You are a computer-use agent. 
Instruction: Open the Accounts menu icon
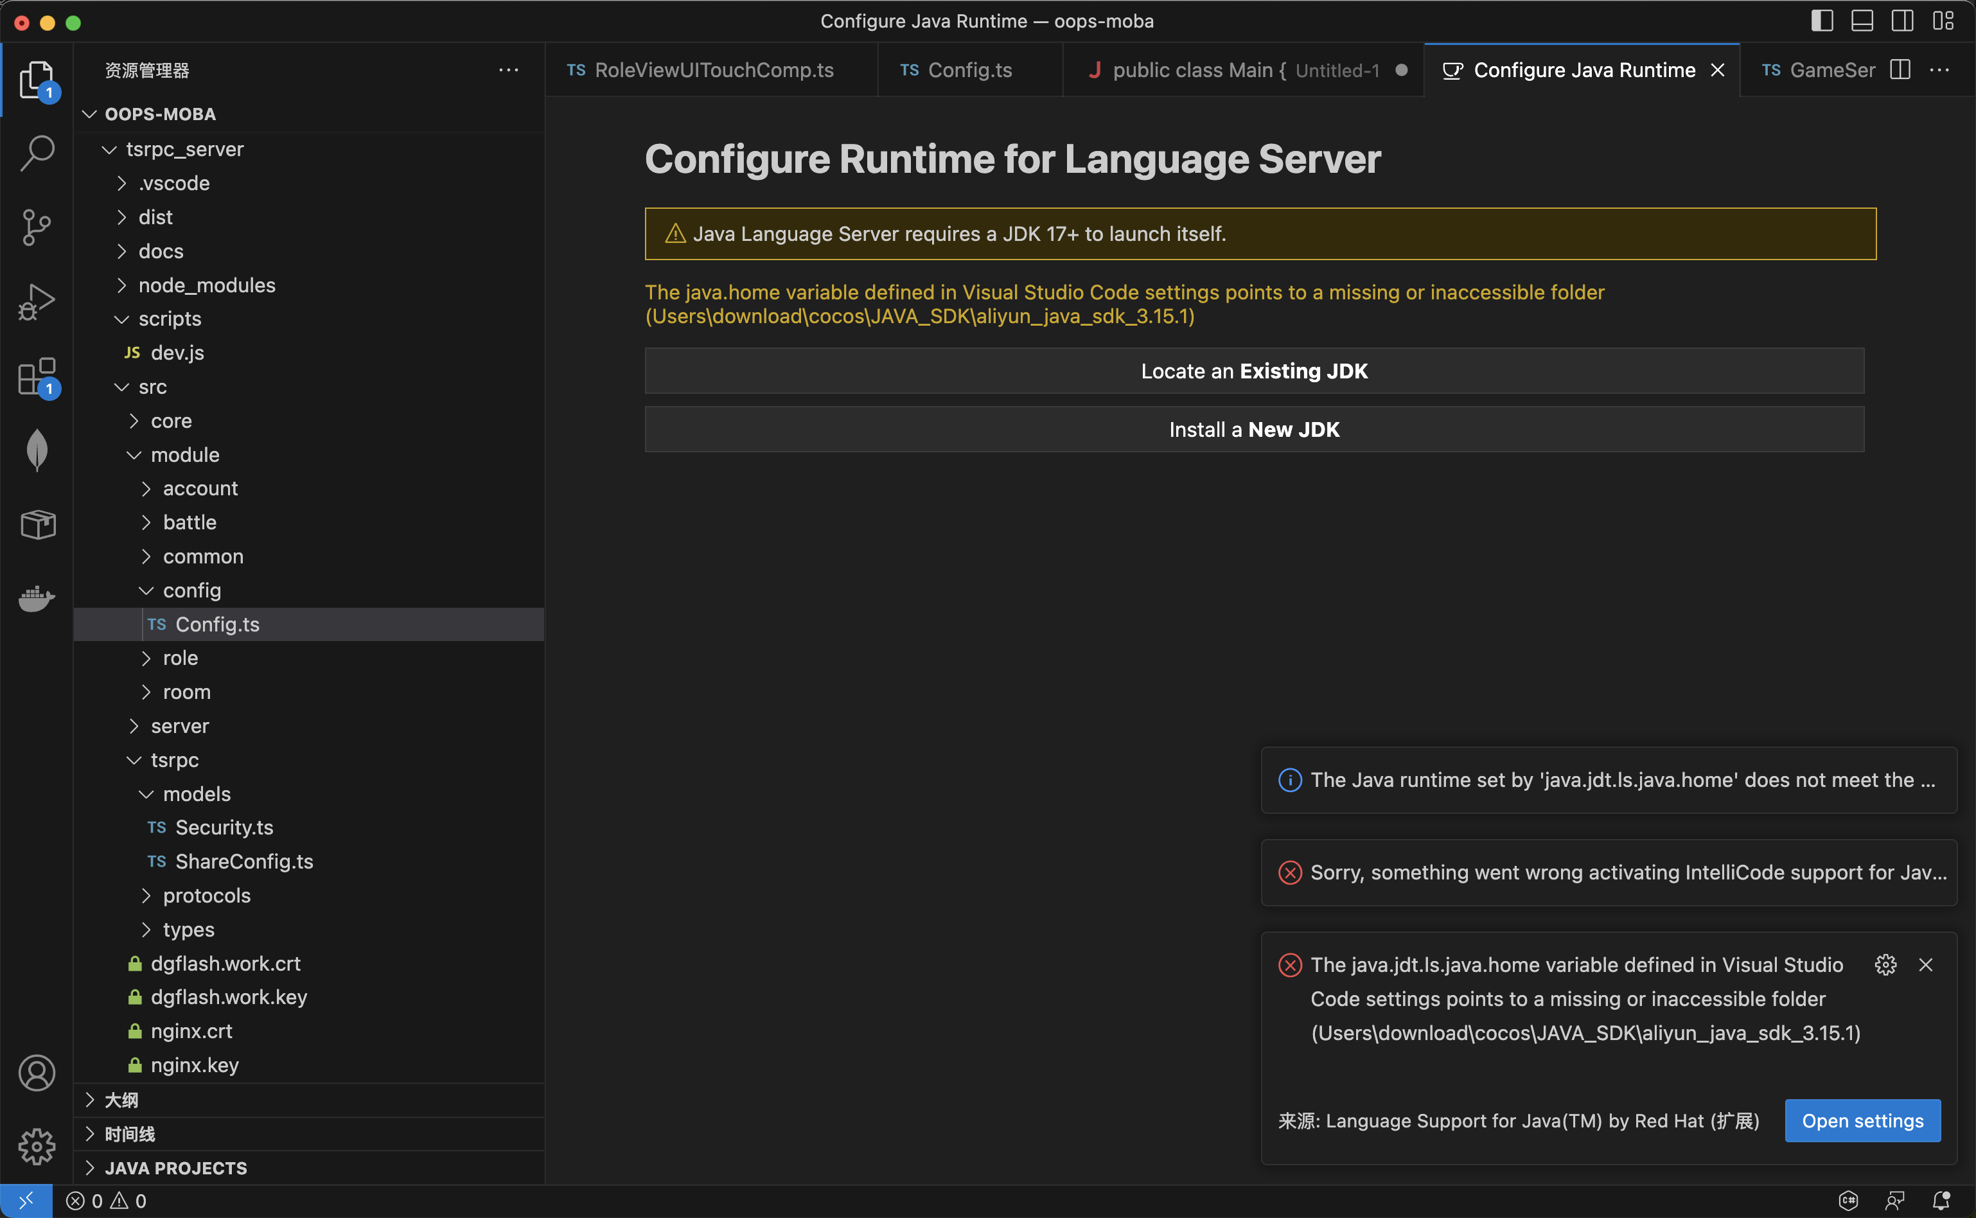click(x=37, y=1073)
